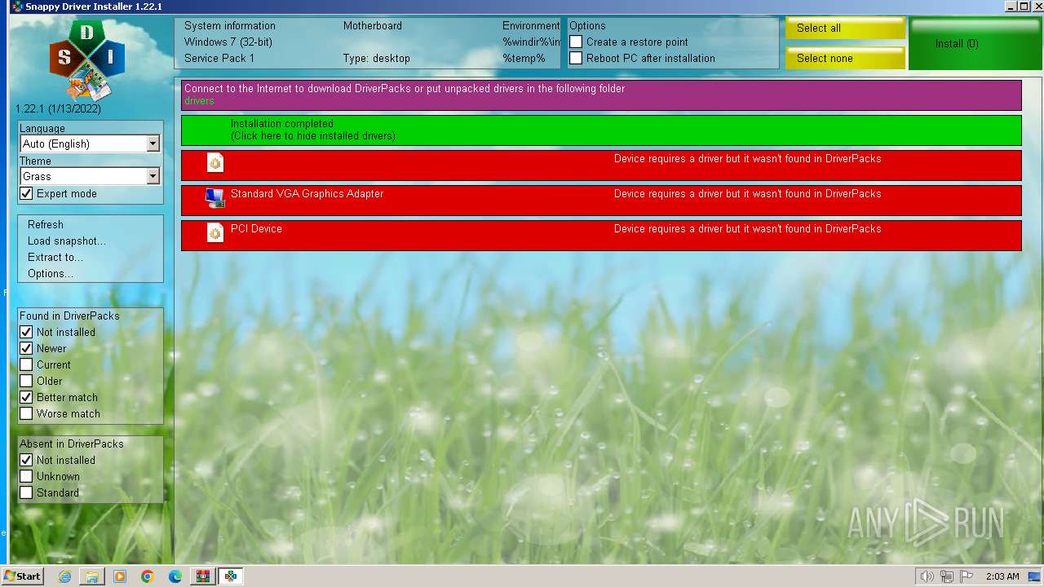
Task: Click the Motherboard label
Action: tap(373, 25)
